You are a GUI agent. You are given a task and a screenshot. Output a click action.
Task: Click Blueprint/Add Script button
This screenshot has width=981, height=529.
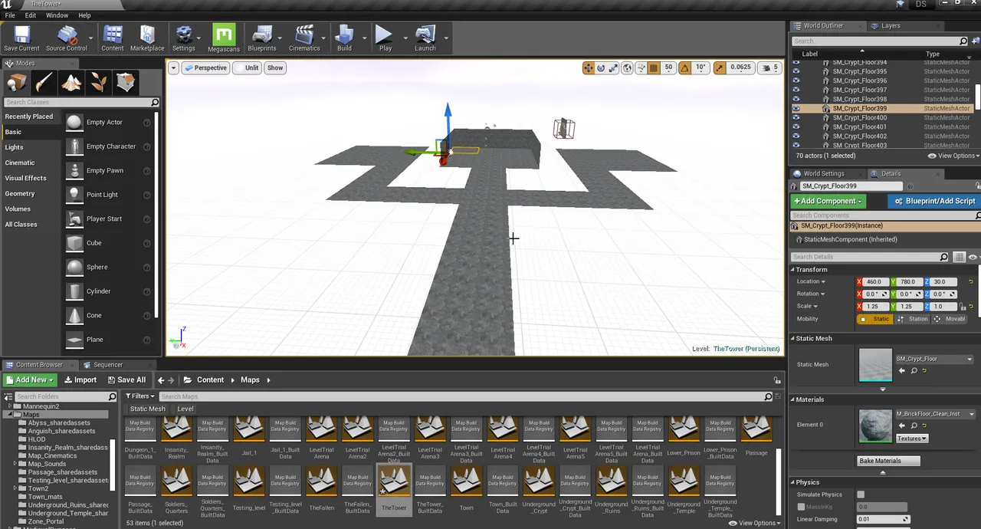pos(933,201)
